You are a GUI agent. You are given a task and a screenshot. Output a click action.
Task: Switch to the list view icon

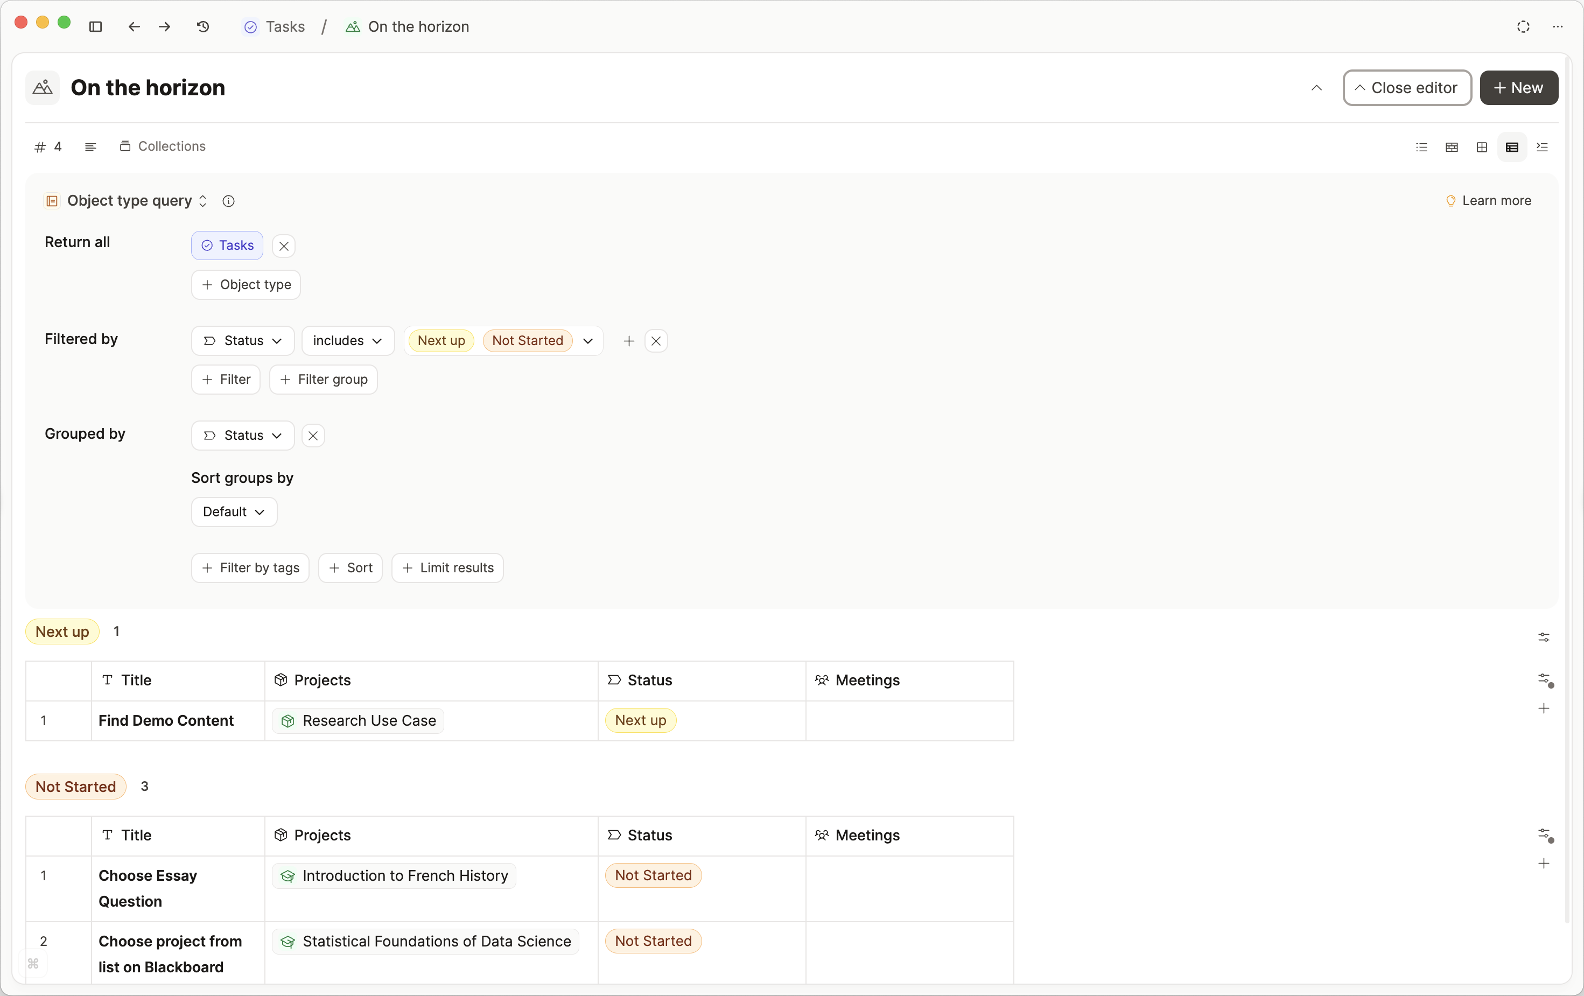point(1421,146)
